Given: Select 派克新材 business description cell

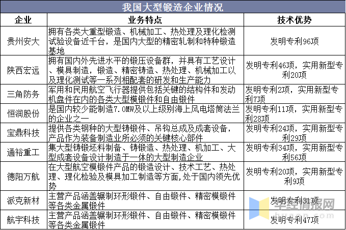Looking at the screenshot, I should 145,200.
